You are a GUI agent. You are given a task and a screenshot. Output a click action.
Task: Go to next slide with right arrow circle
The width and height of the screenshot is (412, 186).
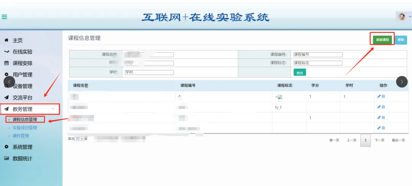coord(402,82)
